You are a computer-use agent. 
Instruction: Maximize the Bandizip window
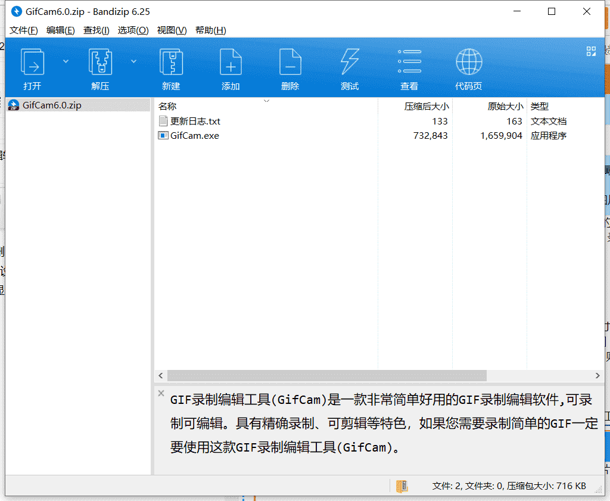tap(551, 12)
